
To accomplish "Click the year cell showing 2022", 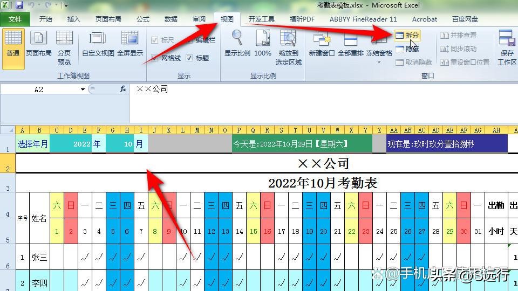I will pos(70,144).
